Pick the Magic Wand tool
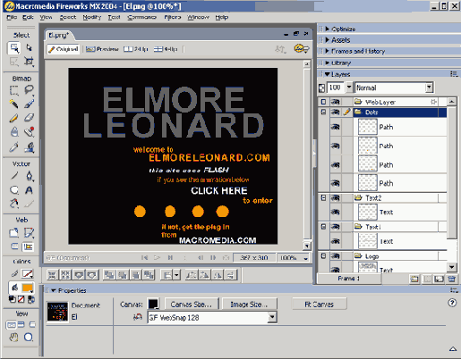The height and width of the screenshot is (359, 461). point(13,104)
